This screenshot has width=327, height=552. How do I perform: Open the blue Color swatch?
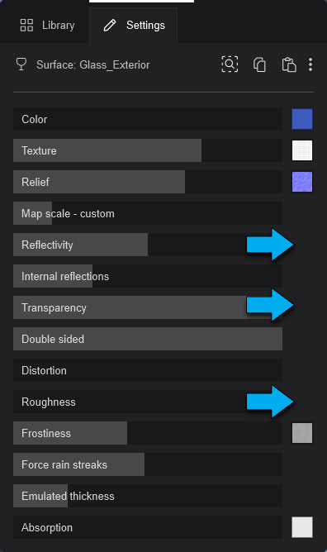[x=302, y=119]
